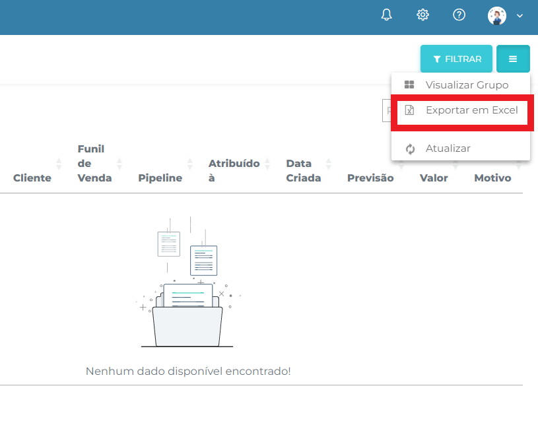Click sort arrows next to Data Criada

click(329, 164)
